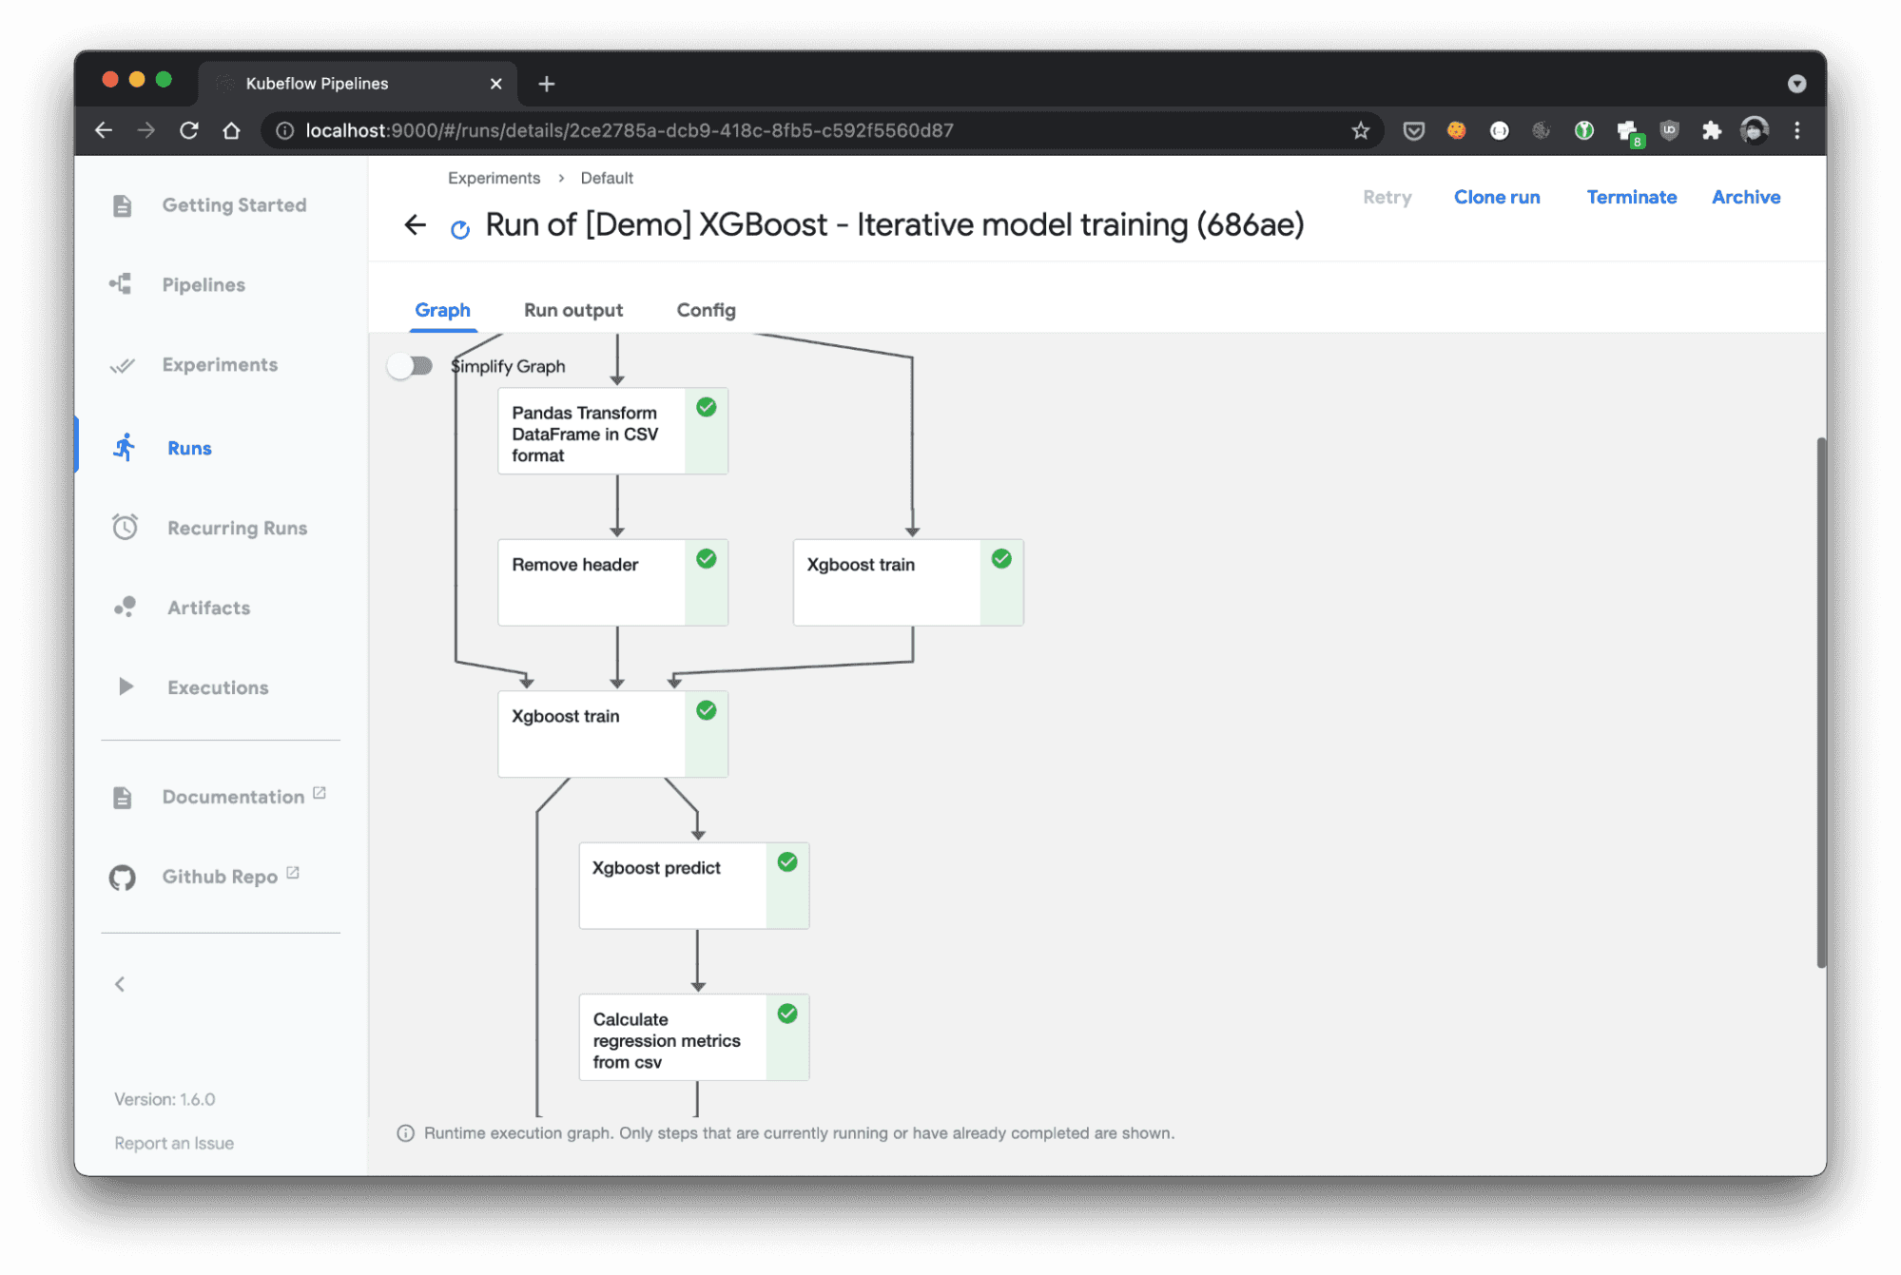Click the Pipelines icon in sidebar

(121, 284)
